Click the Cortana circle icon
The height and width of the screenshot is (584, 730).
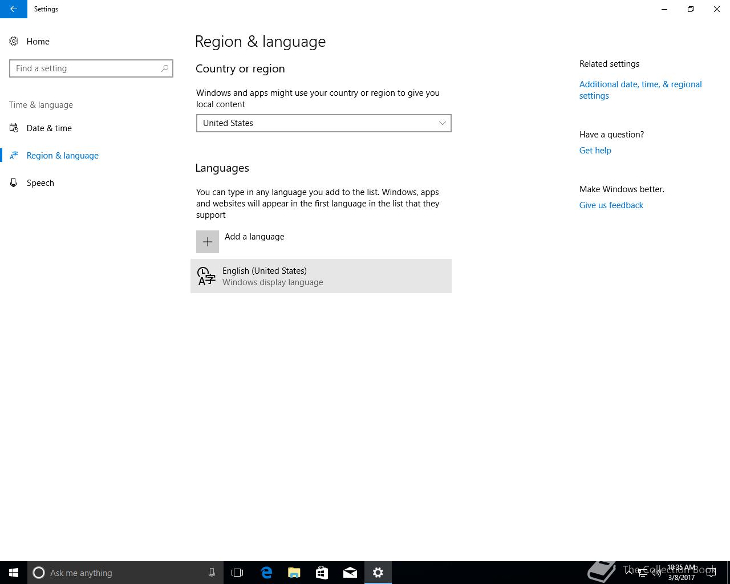click(x=39, y=573)
